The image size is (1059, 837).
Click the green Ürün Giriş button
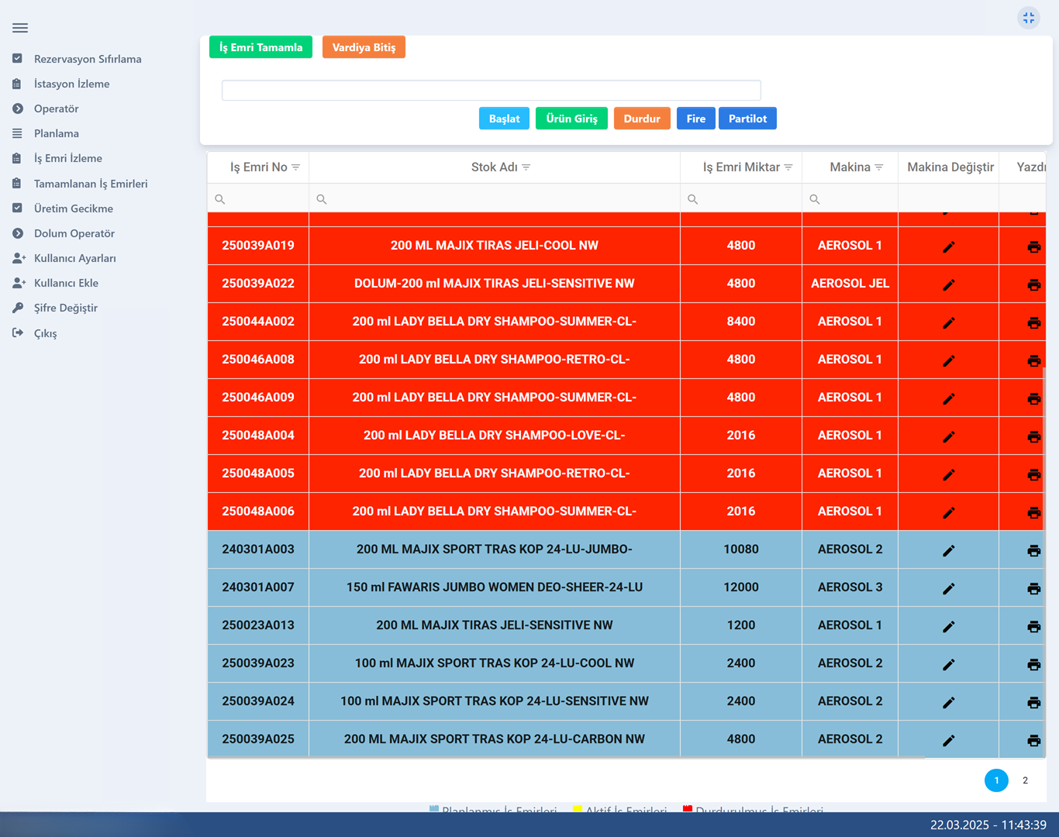coord(571,119)
